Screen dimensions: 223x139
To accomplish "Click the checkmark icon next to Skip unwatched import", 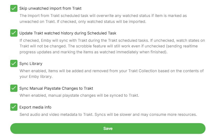I will point(14,8).
